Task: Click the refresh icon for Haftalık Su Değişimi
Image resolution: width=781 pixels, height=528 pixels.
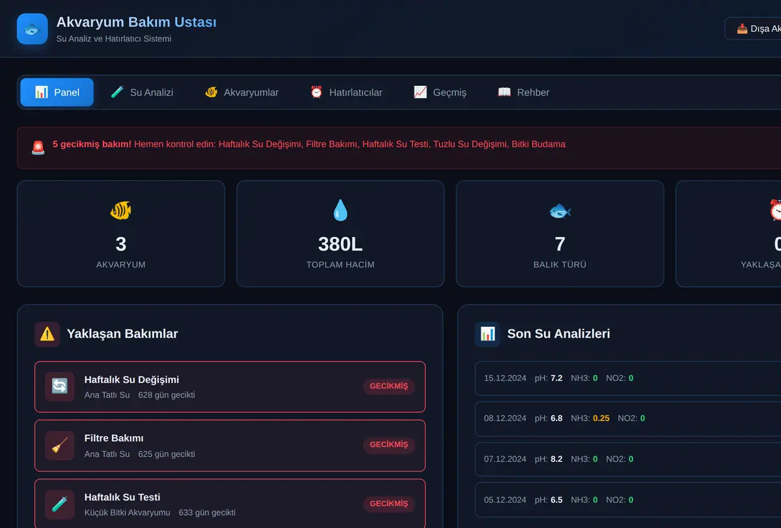Action: pos(59,387)
